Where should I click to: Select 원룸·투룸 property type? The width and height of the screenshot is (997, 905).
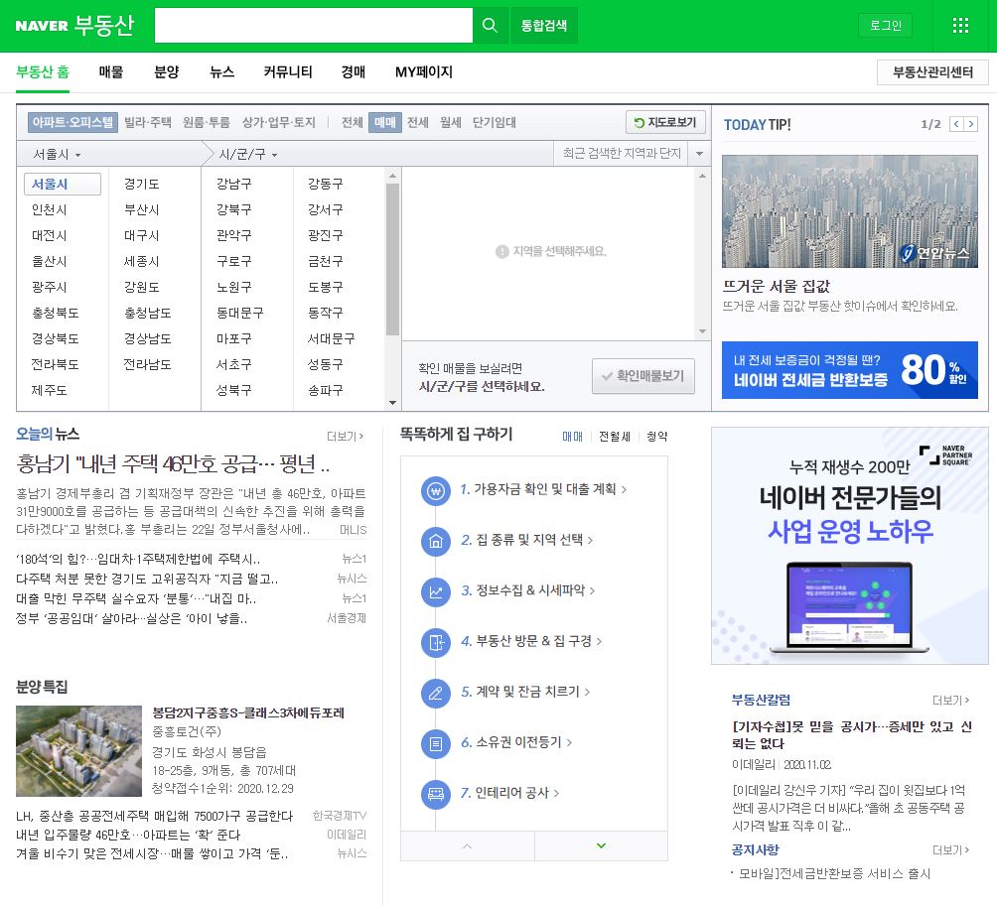tap(206, 122)
